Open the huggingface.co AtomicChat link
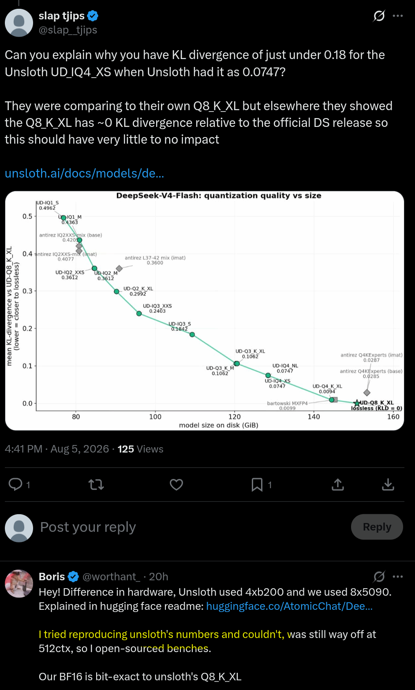The image size is (415, 690). point(289,606)
